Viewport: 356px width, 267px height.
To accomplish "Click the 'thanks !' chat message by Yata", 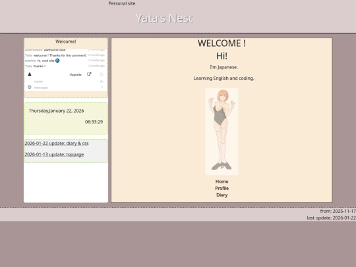I will point(40,67).
